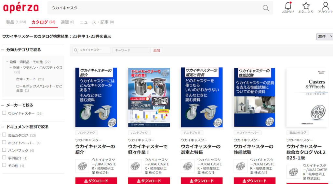Collapse 物流・マテハン・ロジスティクス subcategory
The width and height of the screenshot is (333, 184).
coord(11,68)
